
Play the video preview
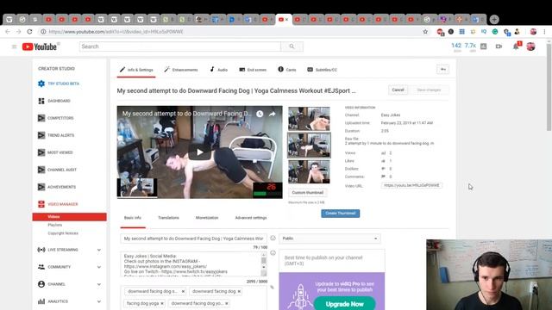(199, 152)
